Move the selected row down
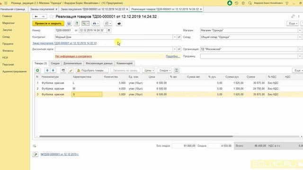Viewport: 303px width, 170px height. point(53,70)
